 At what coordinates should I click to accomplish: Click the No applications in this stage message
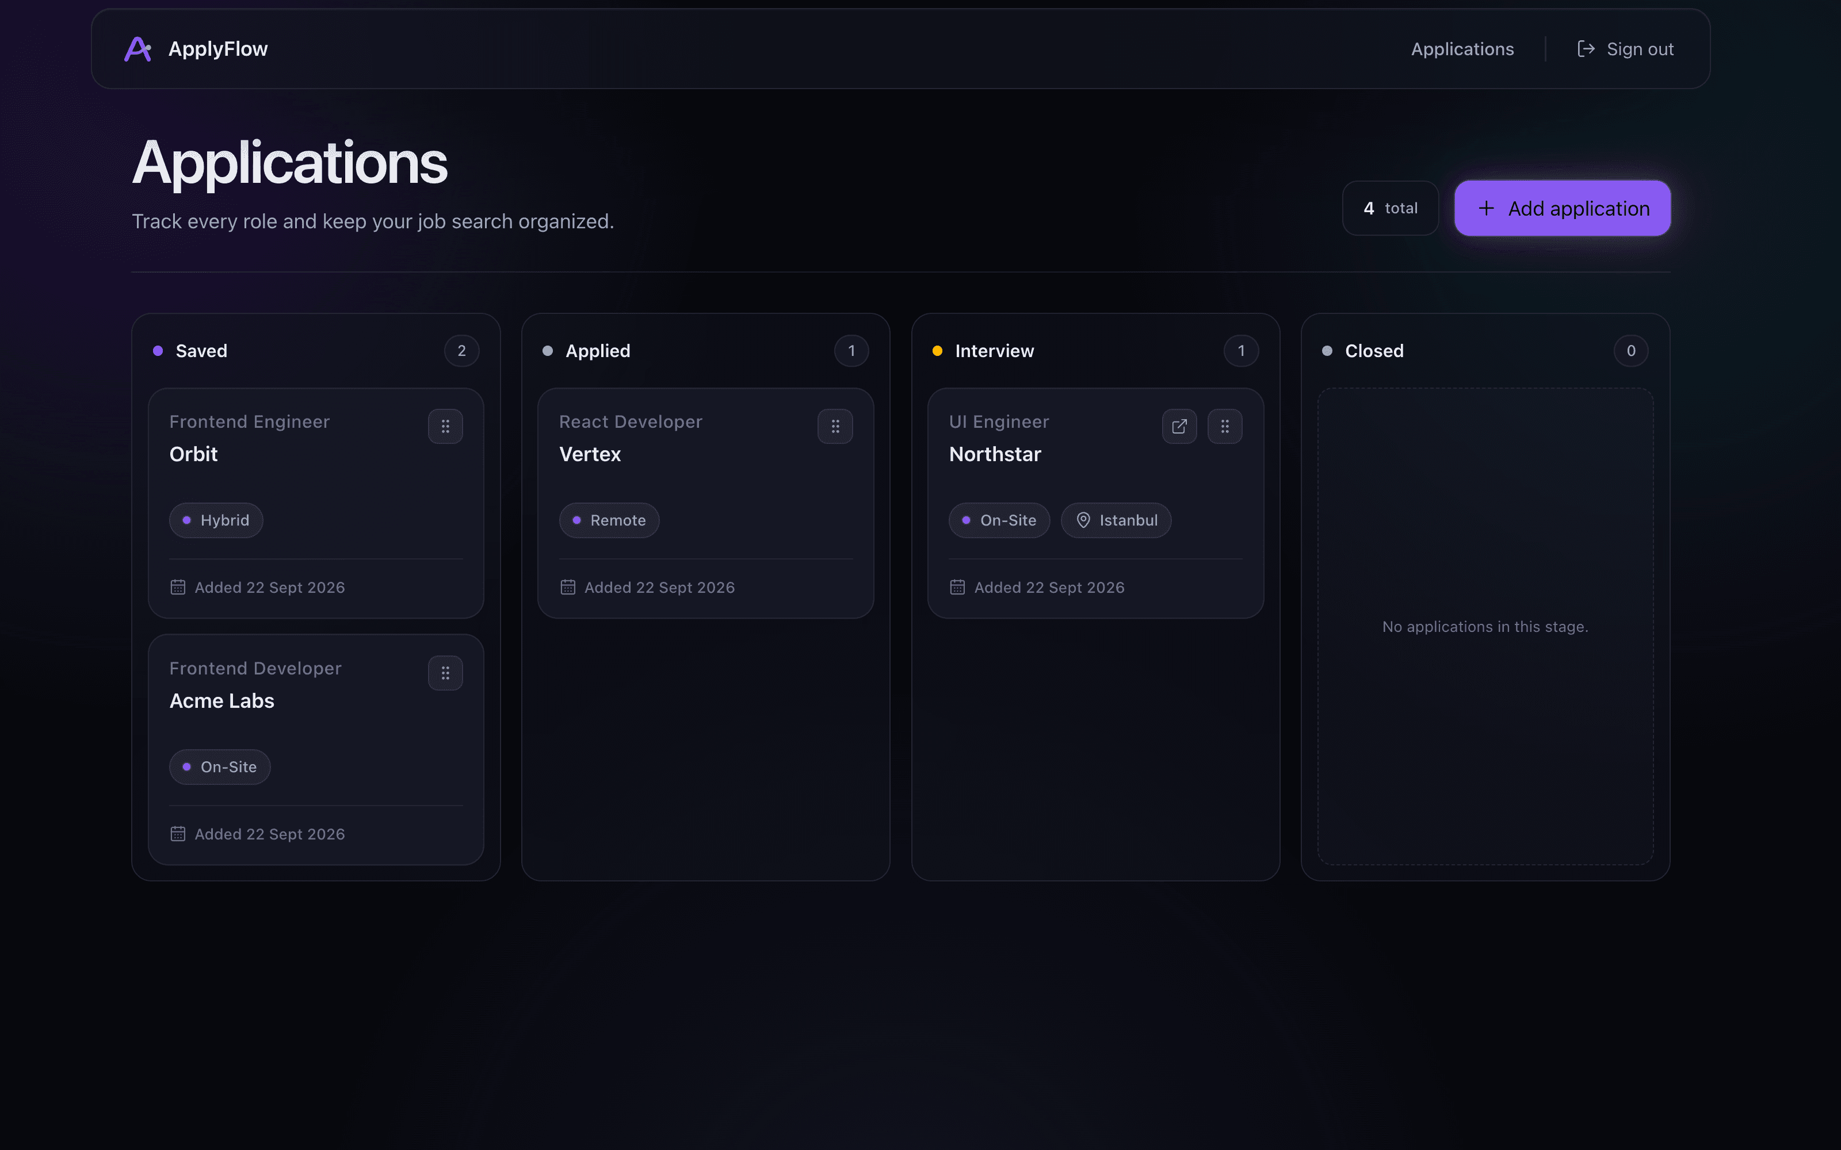[1485, 627]
